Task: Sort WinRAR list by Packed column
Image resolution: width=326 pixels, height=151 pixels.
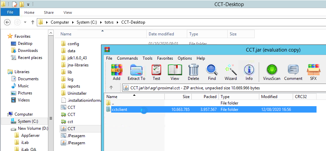Action: [205, 97]
